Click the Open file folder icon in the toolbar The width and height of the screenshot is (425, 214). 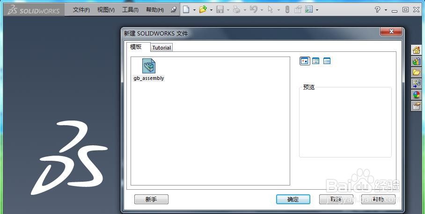tap(203, 10)
